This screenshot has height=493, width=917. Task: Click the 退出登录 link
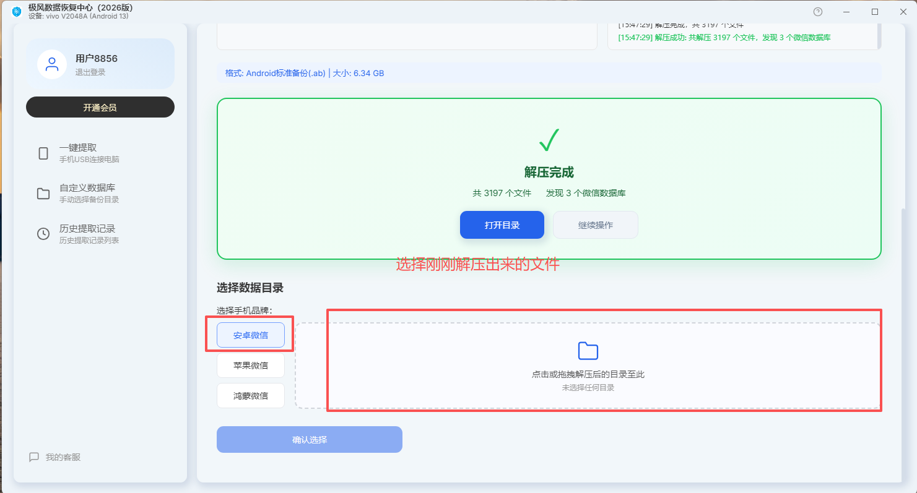90,72
